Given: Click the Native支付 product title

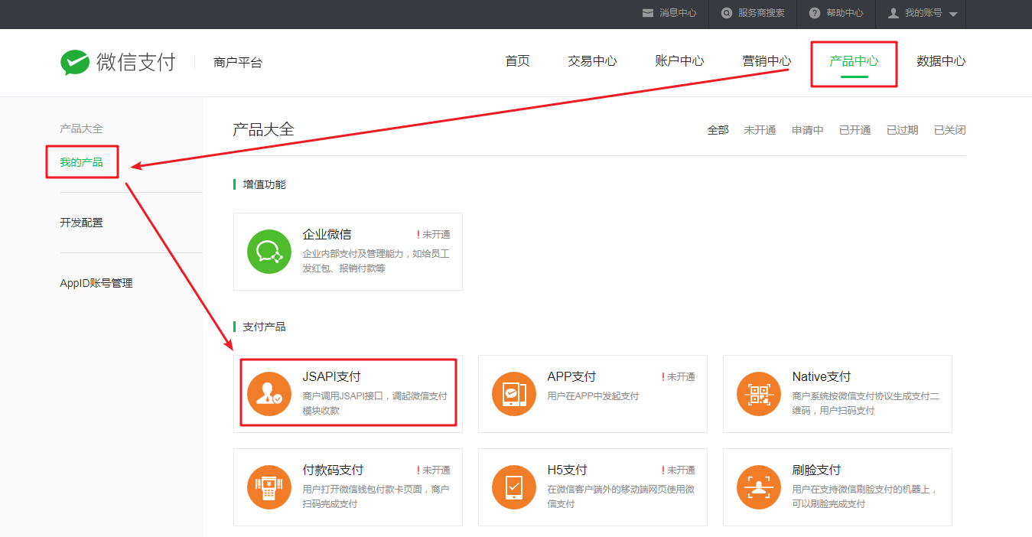Looking at the screenshot, I should 822,376.
